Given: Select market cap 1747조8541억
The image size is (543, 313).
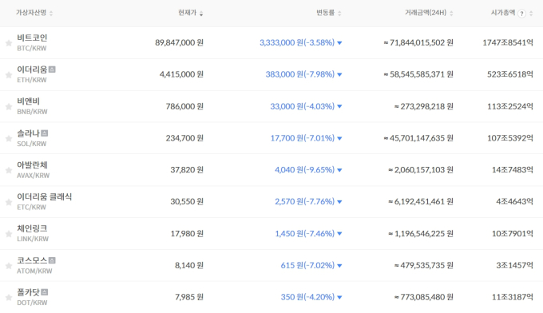Looking at the screenshot, I should [508, 42].
